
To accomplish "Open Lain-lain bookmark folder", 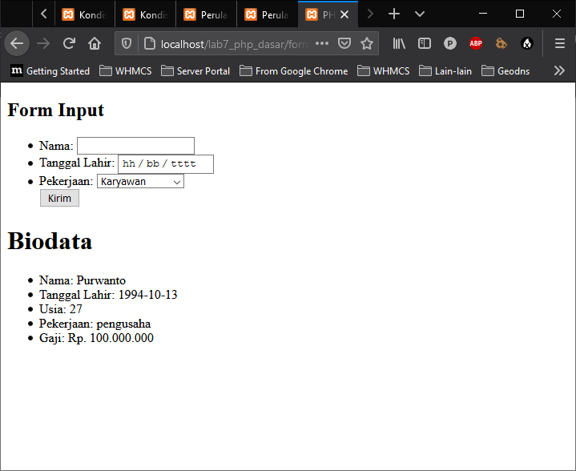I will click(x=445, y=71).
